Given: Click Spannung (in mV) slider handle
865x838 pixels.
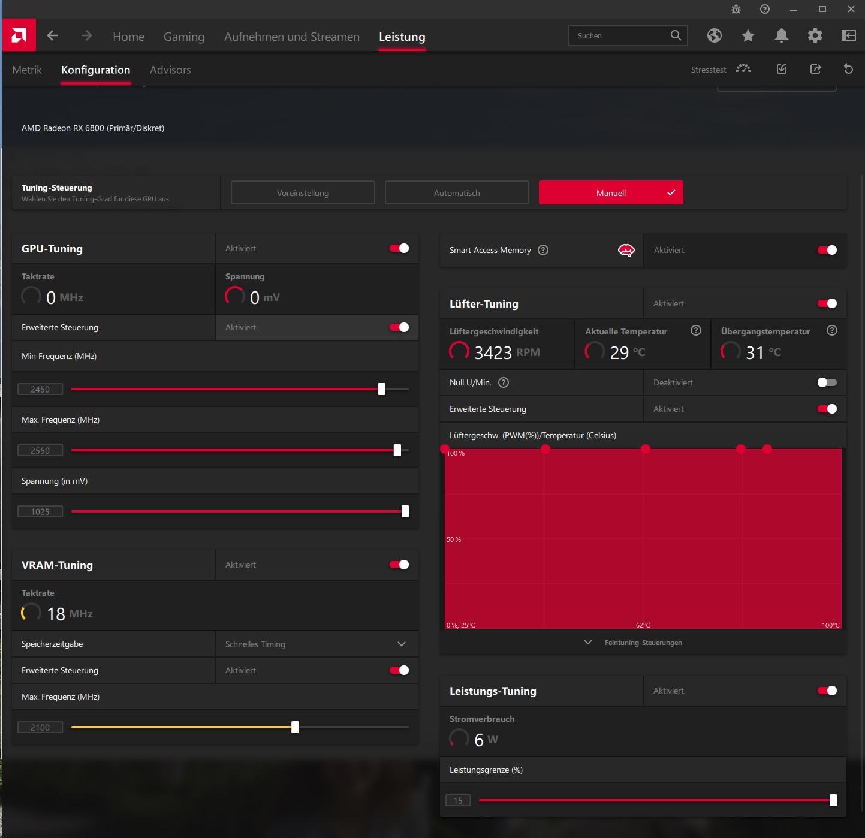Looking at the screenshot, I should point(405,511).
